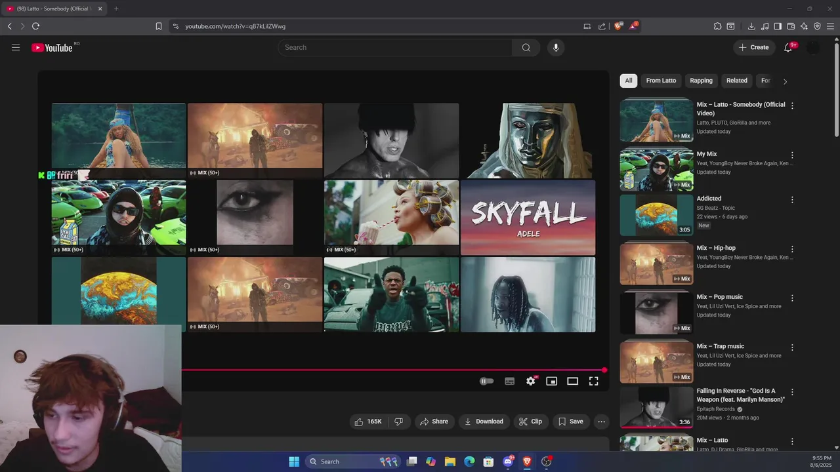Open options menu for Mix – Pop music
This screenshot has width=840, height=472.
[792, 298]
